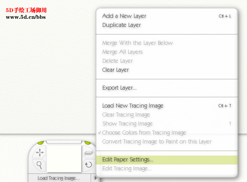Select the move canvas arrows icon
The image size is (247, 182).
pos(40,152)
